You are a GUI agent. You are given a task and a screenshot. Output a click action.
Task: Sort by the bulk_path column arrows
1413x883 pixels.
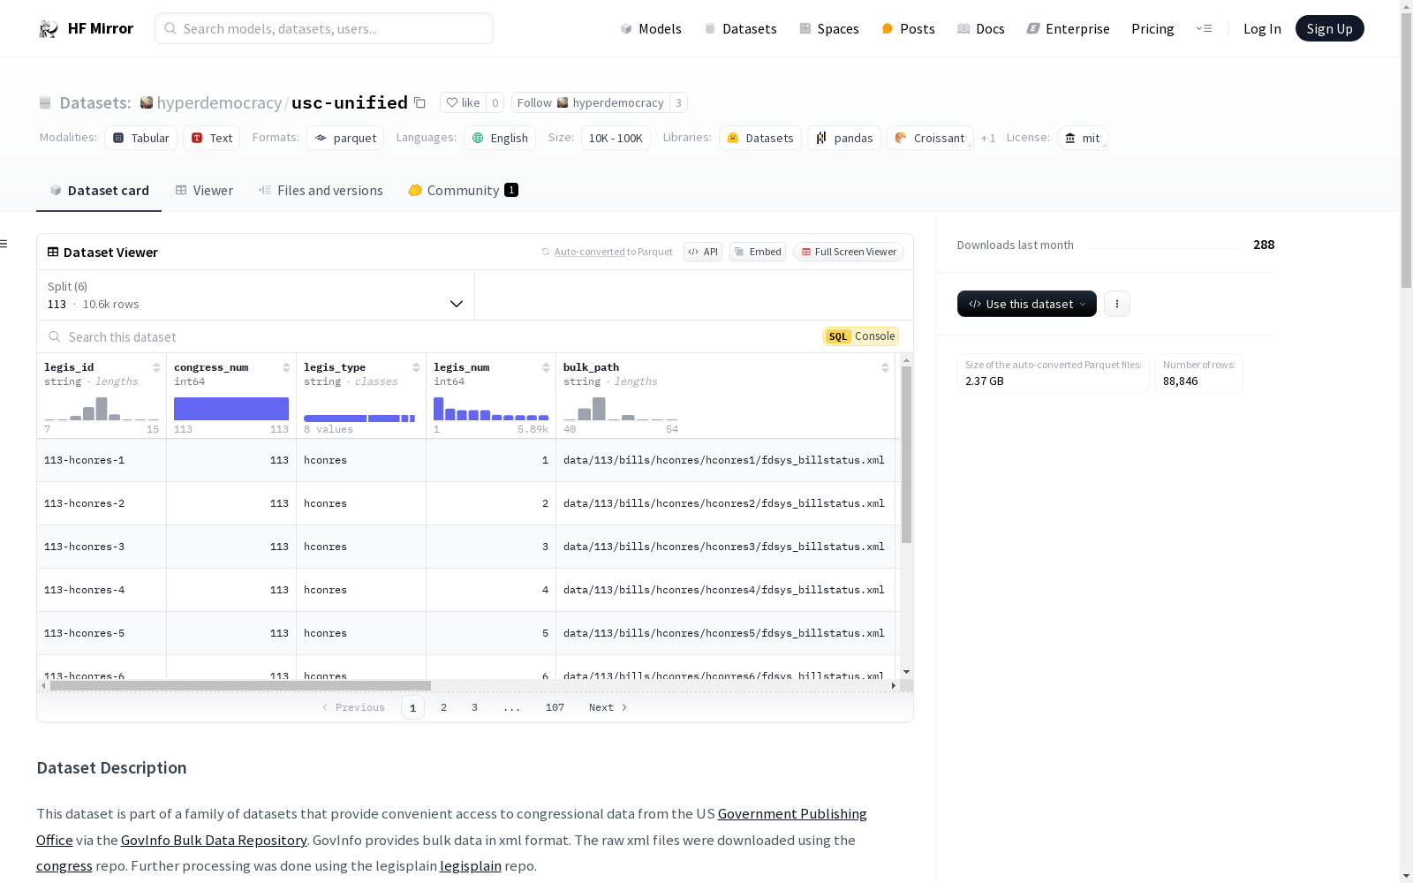tap(885, 367)
